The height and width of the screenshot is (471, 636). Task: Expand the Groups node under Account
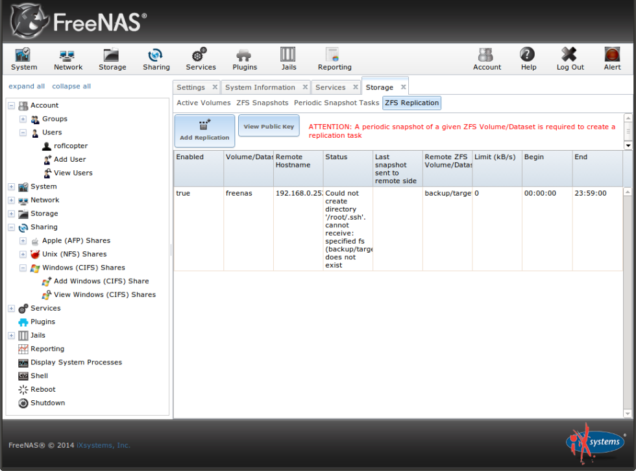pyautogui.click(x=22, y=119)
